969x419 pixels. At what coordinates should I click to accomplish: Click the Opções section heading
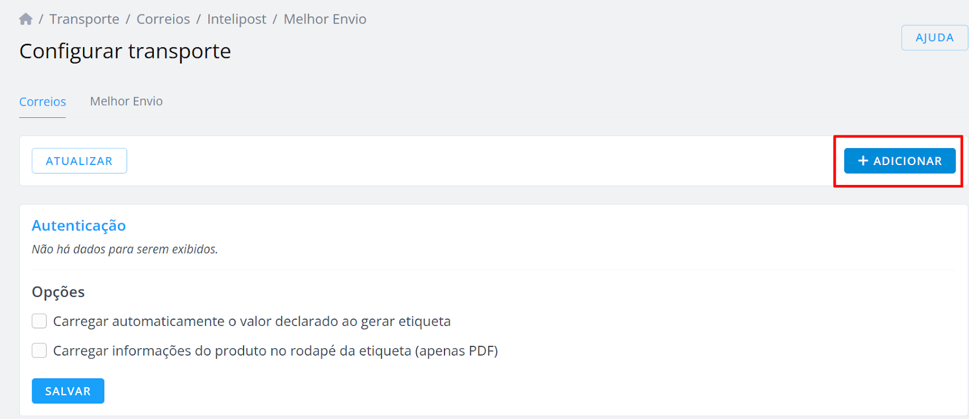tap(58, 292)
